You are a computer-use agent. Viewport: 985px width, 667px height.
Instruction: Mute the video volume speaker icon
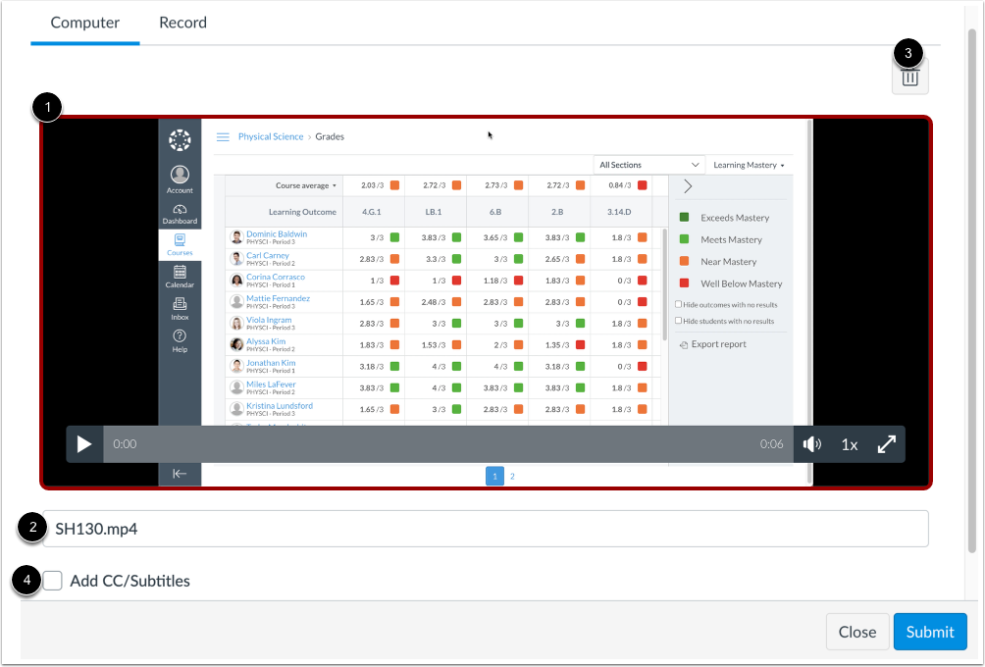pos(811,444)
